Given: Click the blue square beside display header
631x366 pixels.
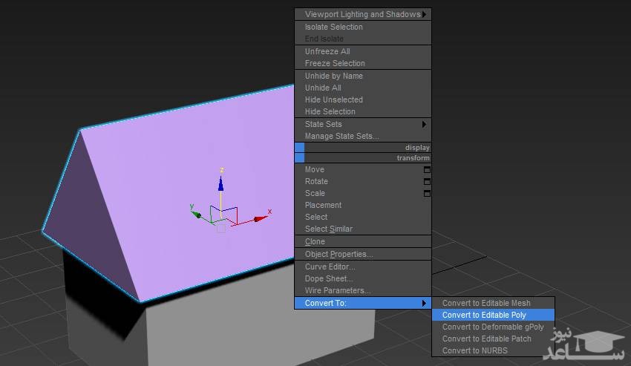Looking at the screenshot, I should [x=299, y=147].
